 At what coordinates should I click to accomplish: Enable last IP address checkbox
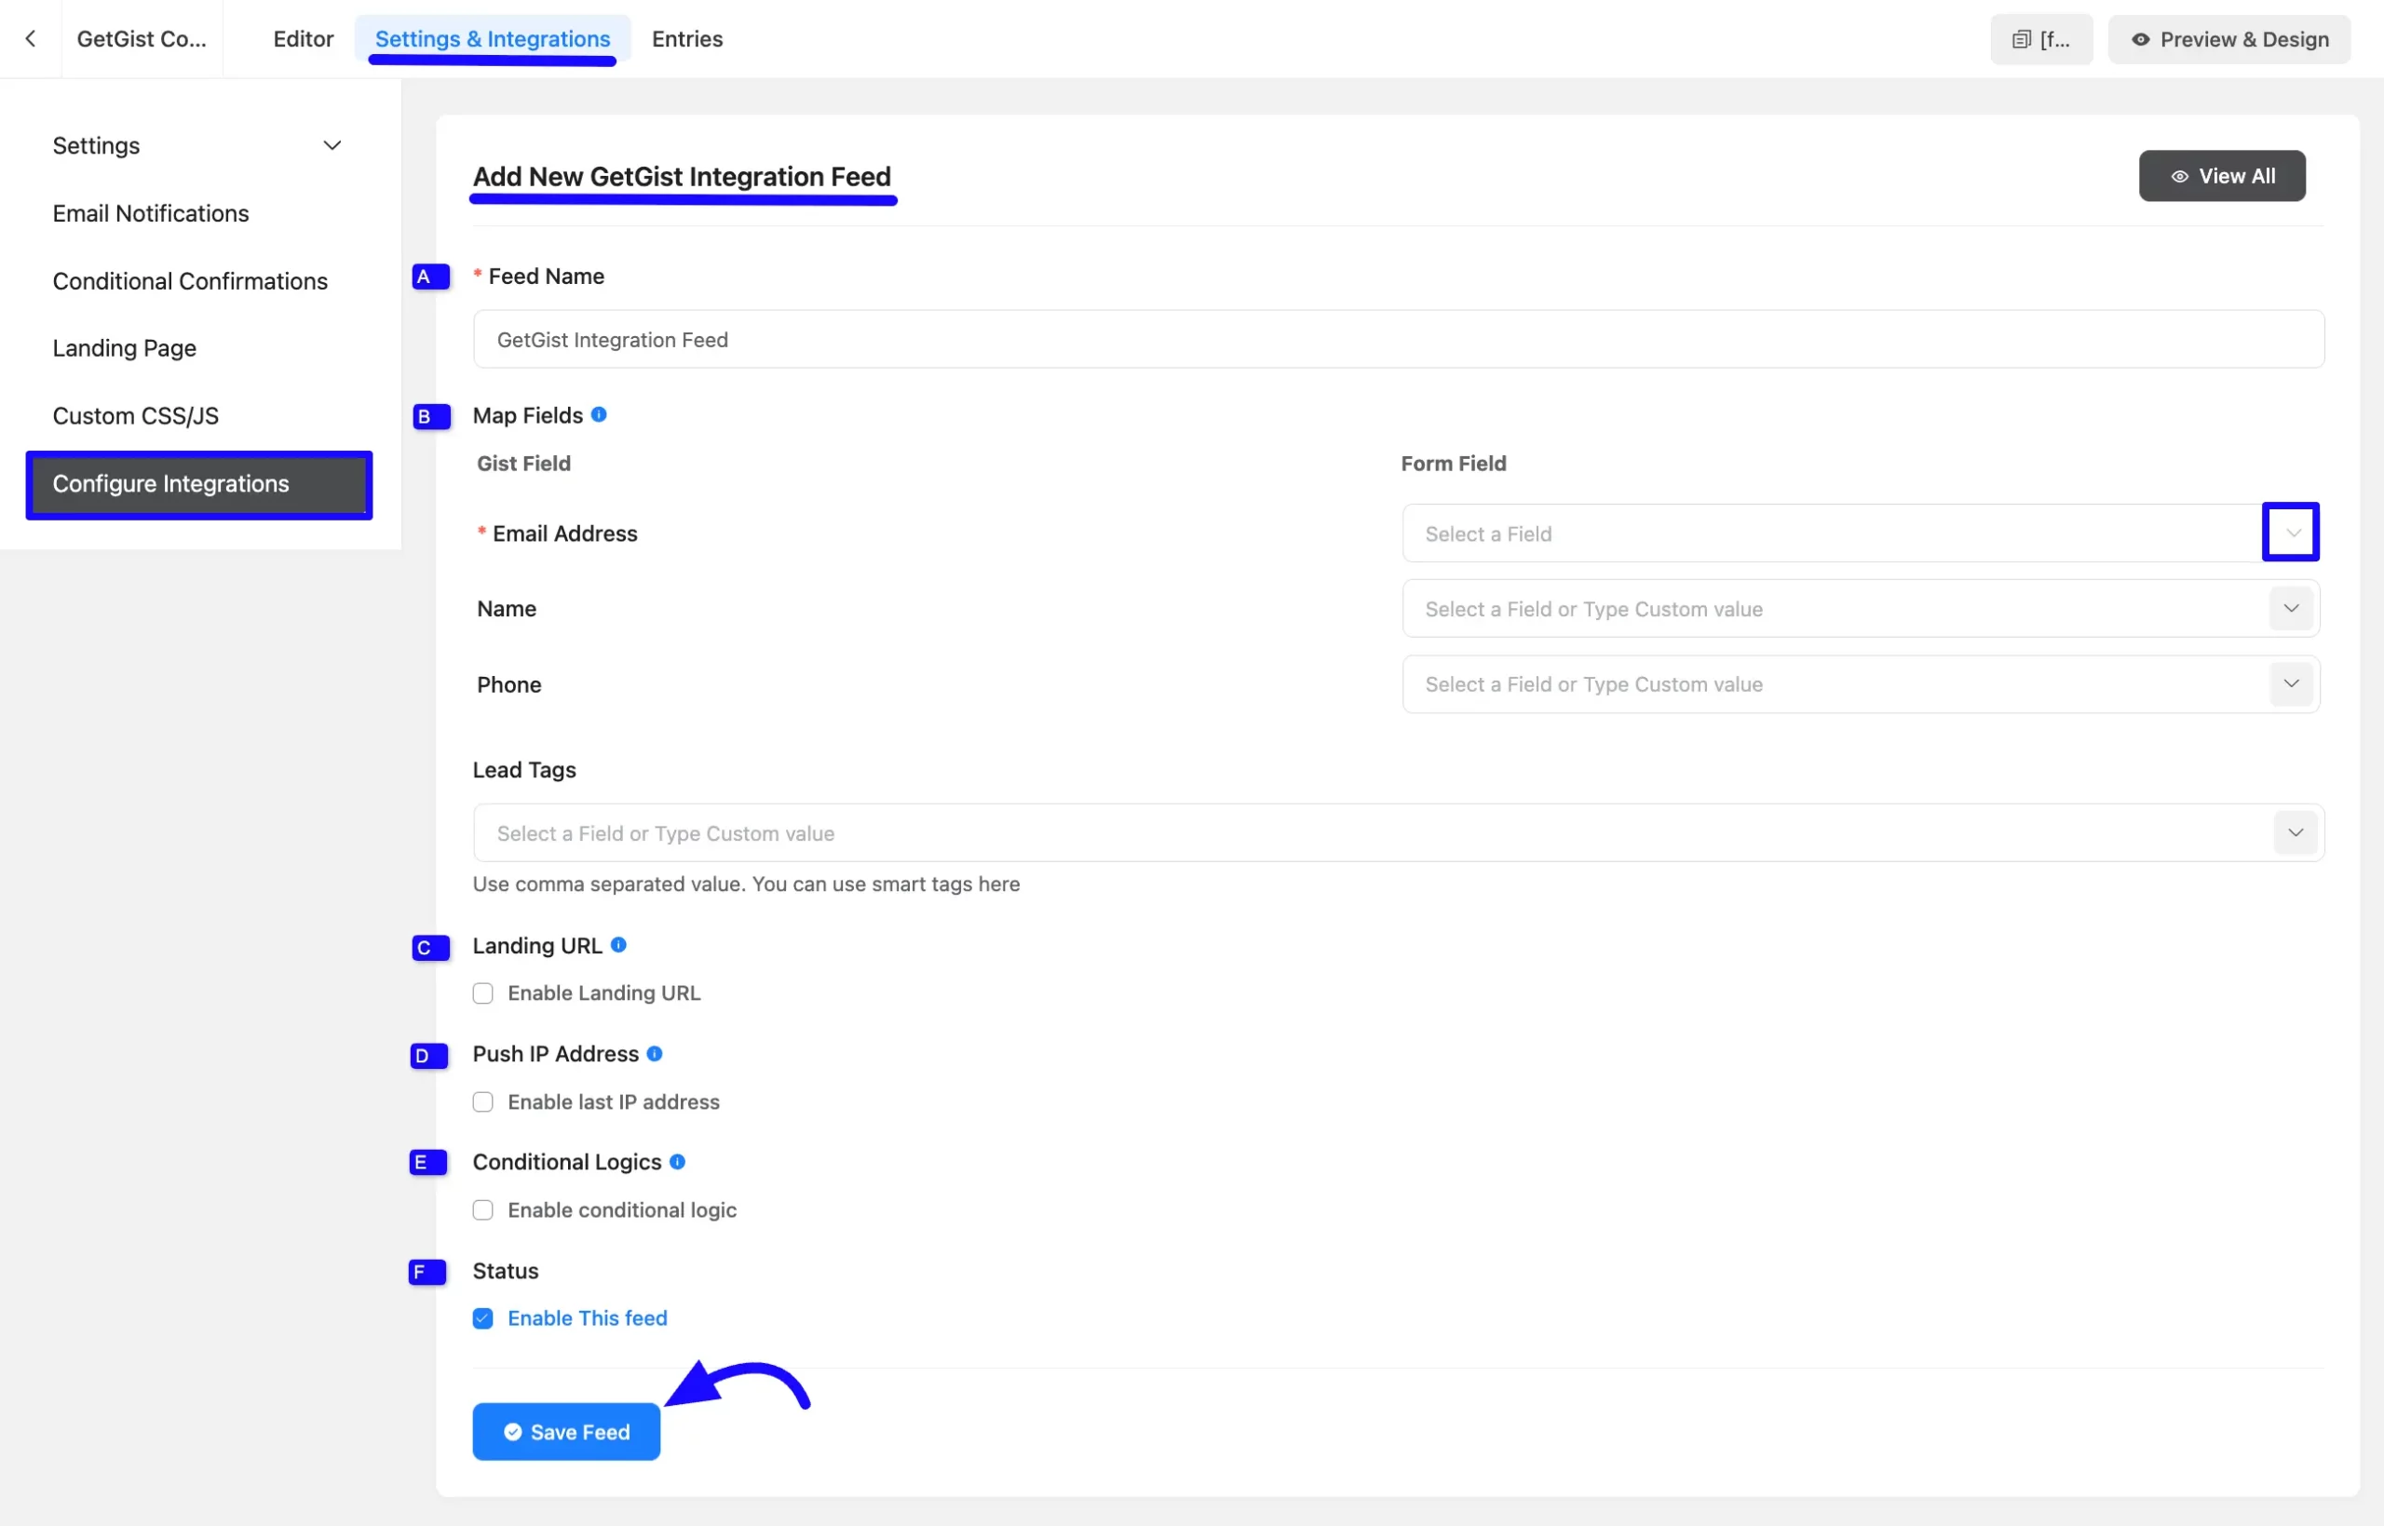coord(482,1101)
